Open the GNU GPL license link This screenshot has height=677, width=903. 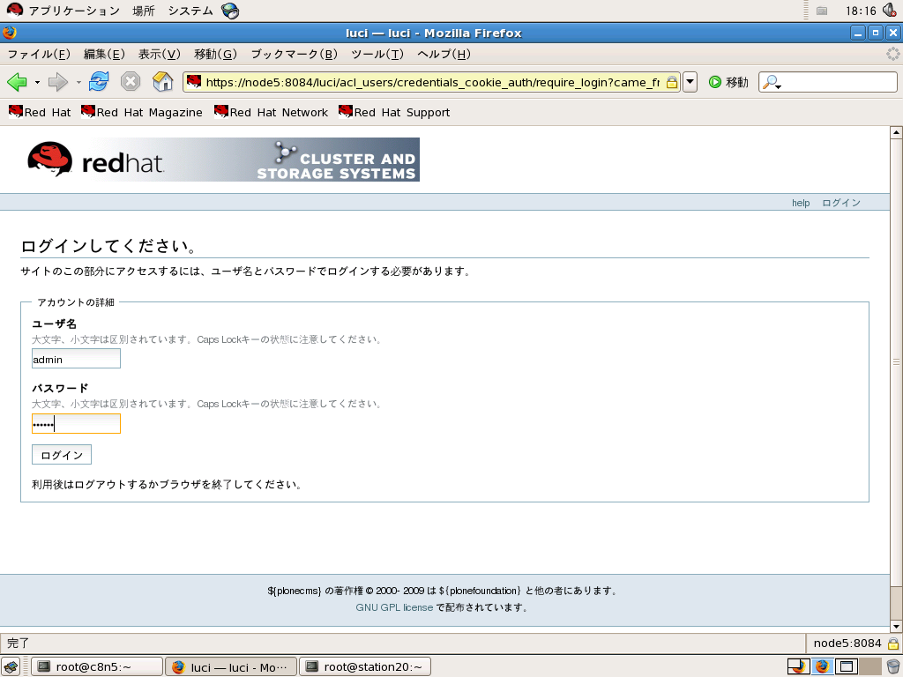point(394,607)
